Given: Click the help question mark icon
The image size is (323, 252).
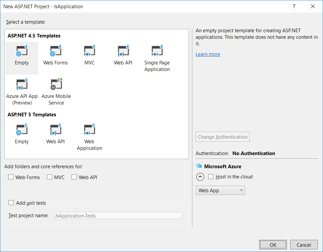Looking at the screenshot, I should click(294, 6).
